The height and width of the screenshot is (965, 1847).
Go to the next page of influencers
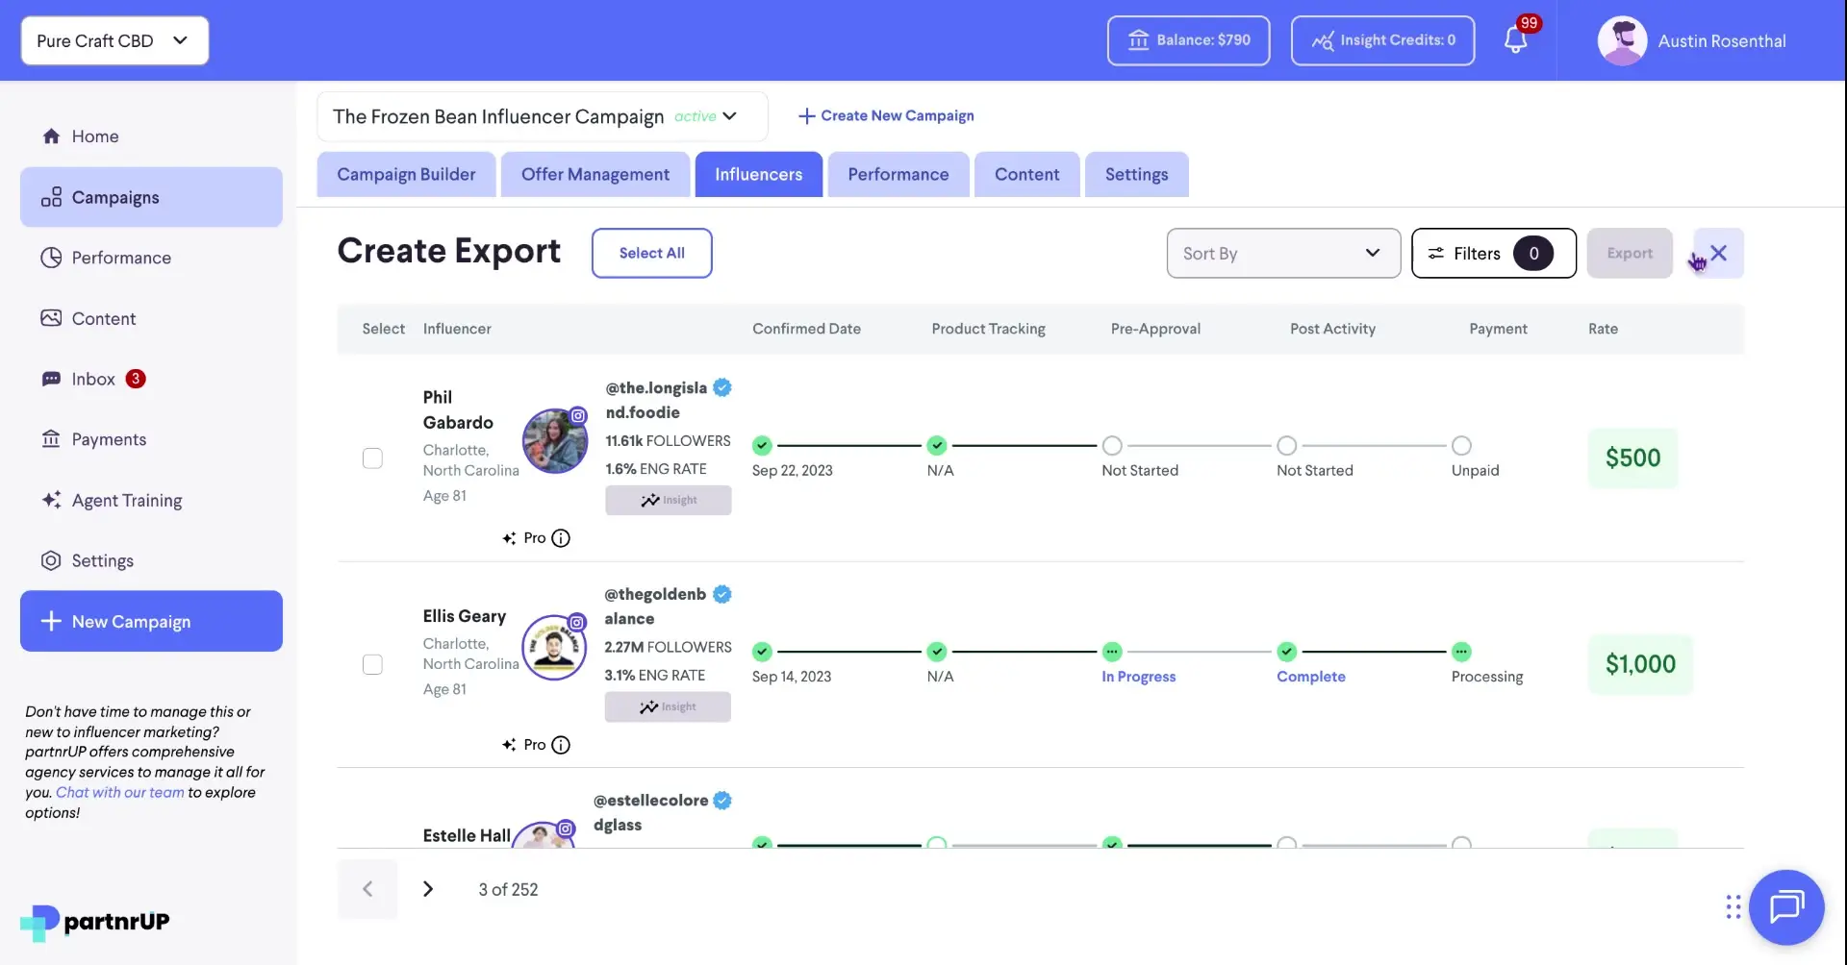tap(427, 888)
